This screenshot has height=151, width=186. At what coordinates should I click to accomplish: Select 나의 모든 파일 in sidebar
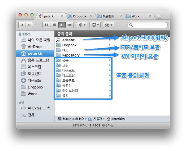(x=38, y=40)
